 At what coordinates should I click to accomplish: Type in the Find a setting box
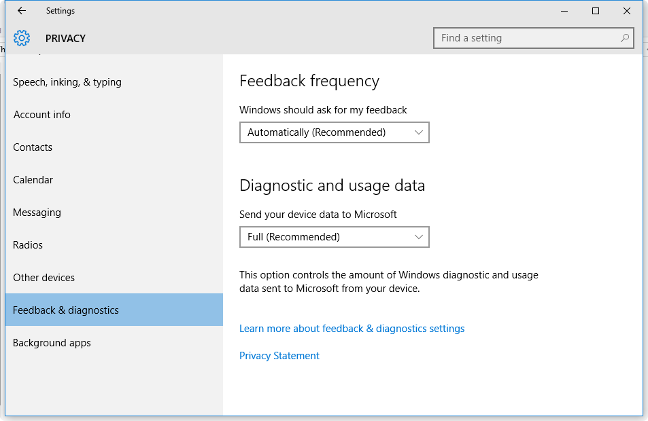tap(527, 38)
